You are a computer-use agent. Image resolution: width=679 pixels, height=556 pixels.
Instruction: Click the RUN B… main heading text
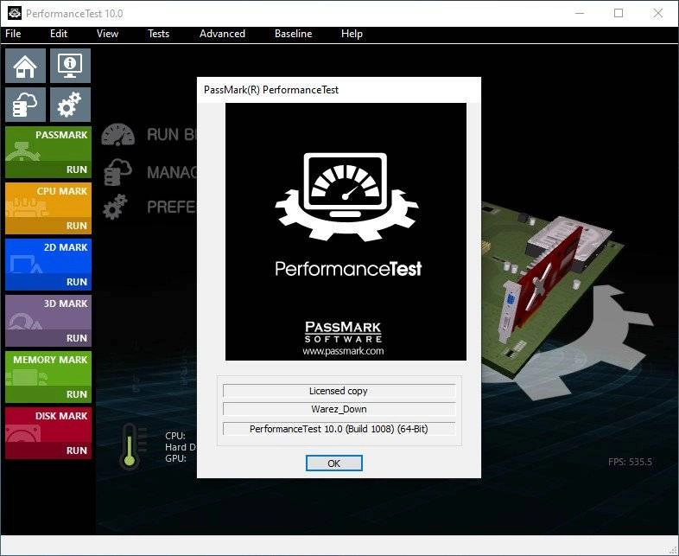(172, 135)
